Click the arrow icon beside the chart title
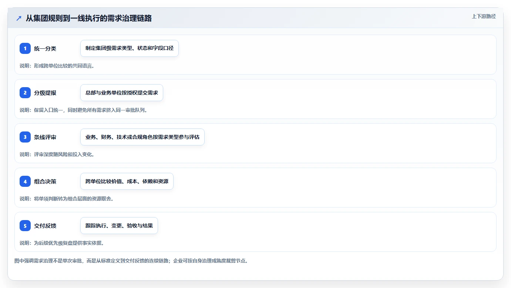Screen dimensions: 511x288 click(19, 18)
